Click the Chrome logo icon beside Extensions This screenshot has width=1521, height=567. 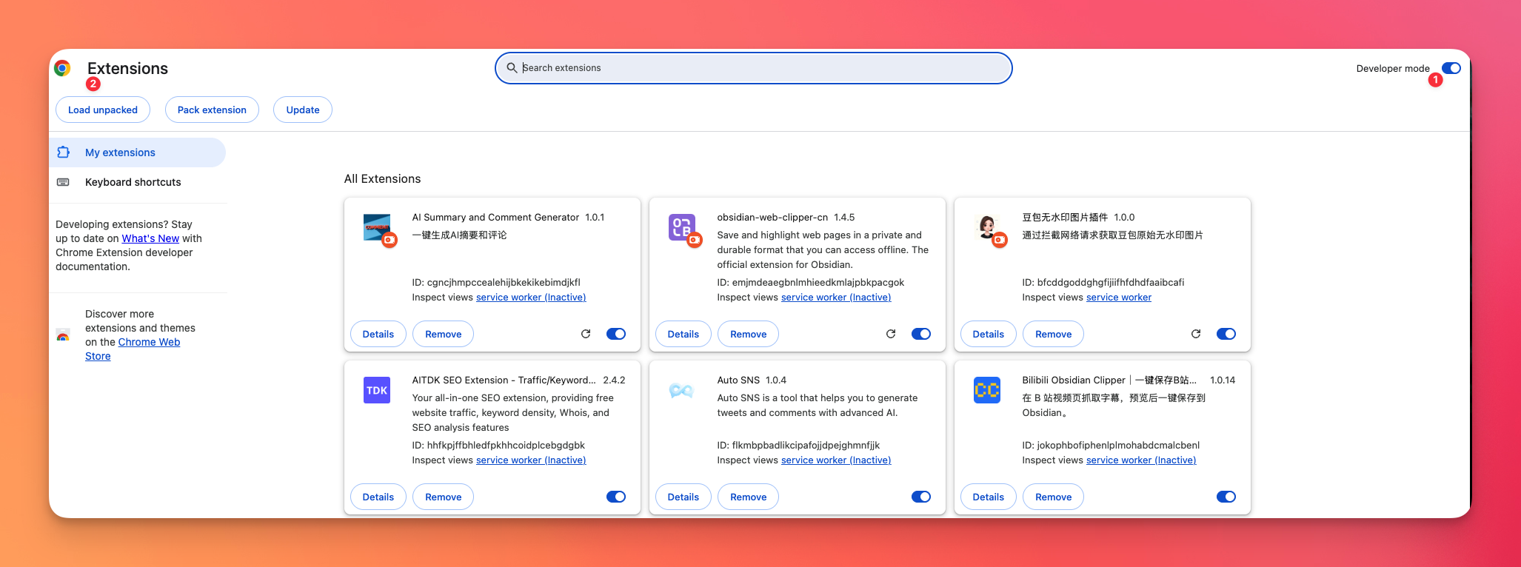tap(62, 68)
